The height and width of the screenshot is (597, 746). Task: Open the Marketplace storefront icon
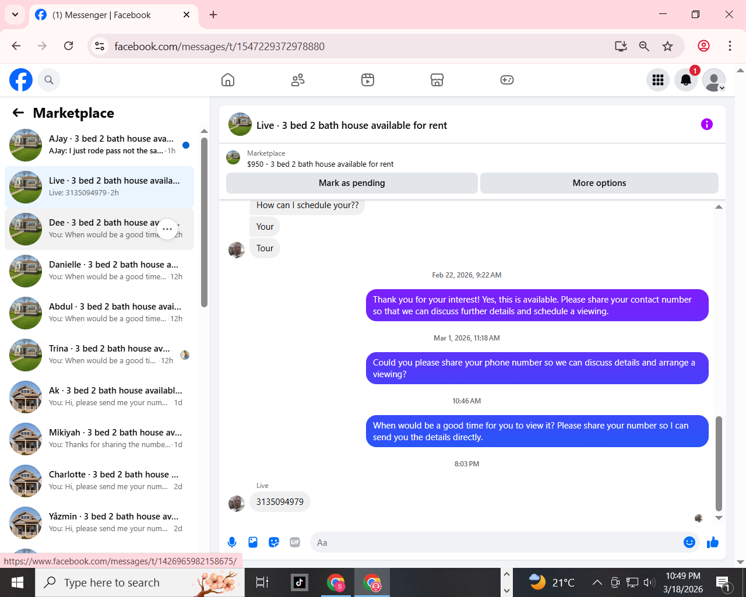click(x=437, y=80)
